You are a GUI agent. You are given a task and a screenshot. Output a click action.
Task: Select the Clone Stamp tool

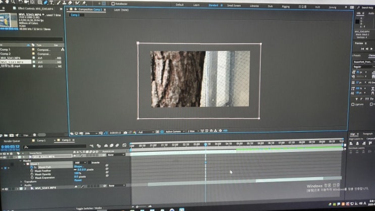pyautogui.click(x=64, y=3)
